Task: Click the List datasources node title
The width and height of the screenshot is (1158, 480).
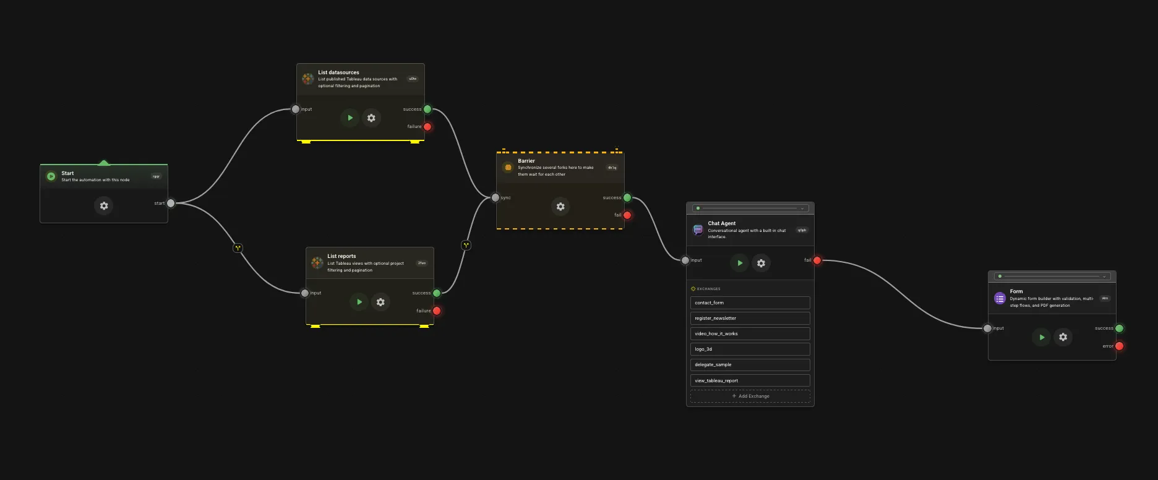Action: [338, 72]
